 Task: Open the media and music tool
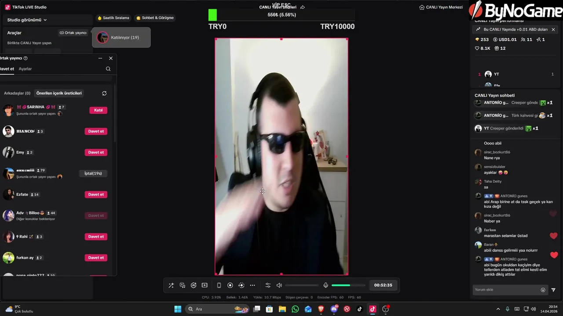click(183, 285)
